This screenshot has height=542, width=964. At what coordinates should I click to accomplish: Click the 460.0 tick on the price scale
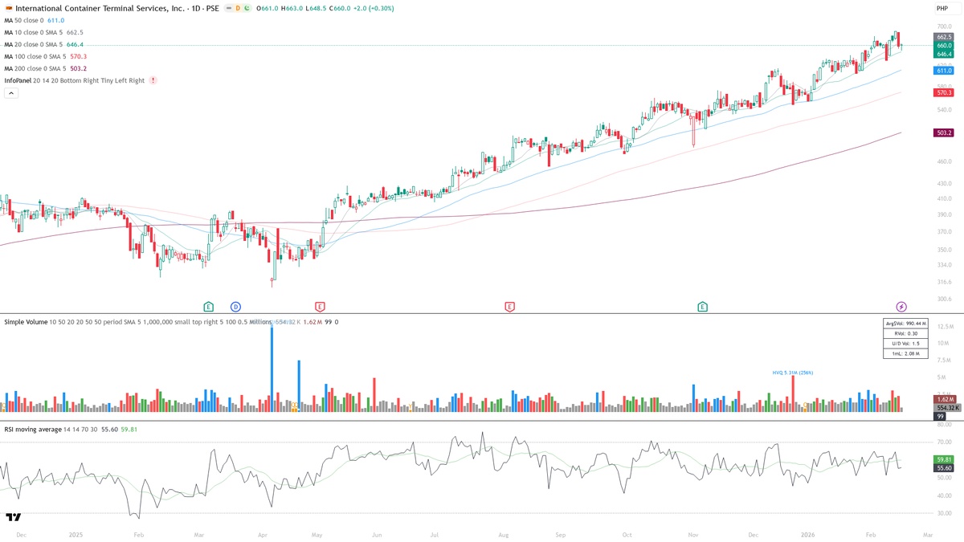coord(943,162)
